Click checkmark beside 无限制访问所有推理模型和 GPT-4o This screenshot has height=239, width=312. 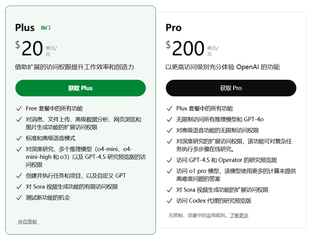tap(170, 119)
